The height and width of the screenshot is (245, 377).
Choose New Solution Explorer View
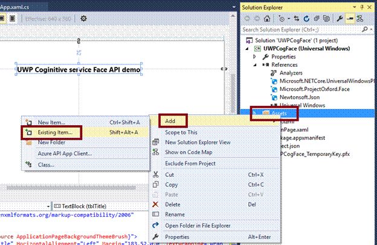click(198, 142)
